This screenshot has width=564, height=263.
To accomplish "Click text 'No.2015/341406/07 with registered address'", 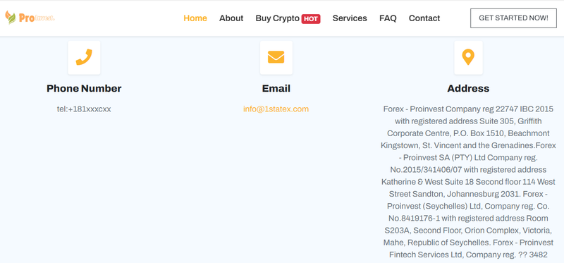I will click(x=468, y=169).
